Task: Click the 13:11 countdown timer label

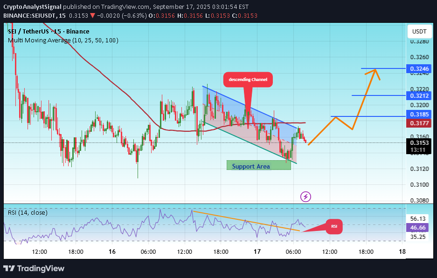Action: click(419, 150)
